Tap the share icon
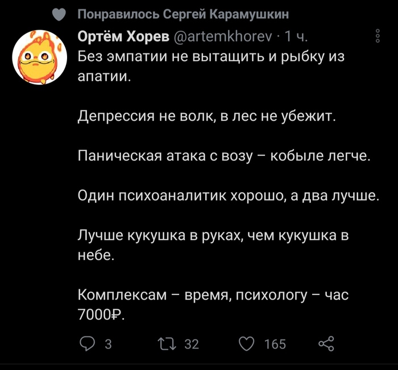398x370 pixels. tap(326, 344)
